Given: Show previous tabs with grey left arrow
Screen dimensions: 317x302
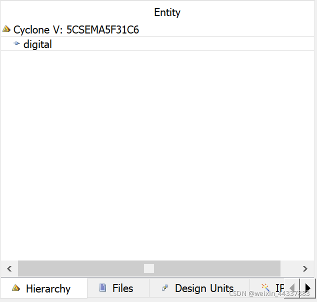Looking at the screenshot, I should 292,287.
